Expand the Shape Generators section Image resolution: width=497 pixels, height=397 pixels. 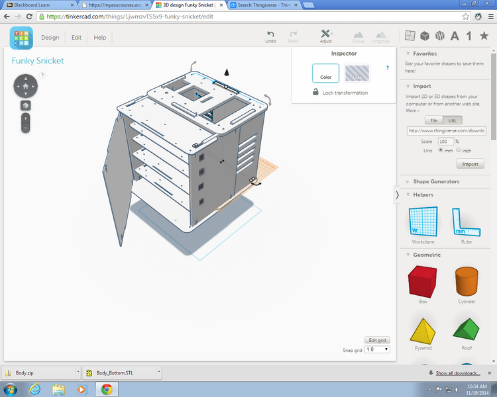(408, 181)
